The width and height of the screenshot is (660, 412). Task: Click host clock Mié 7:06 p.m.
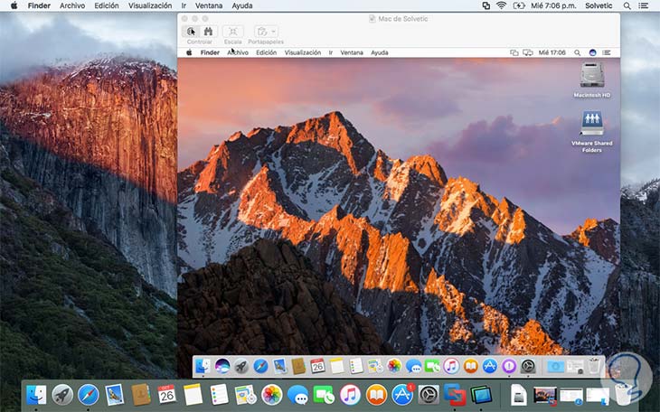point(553,5)
